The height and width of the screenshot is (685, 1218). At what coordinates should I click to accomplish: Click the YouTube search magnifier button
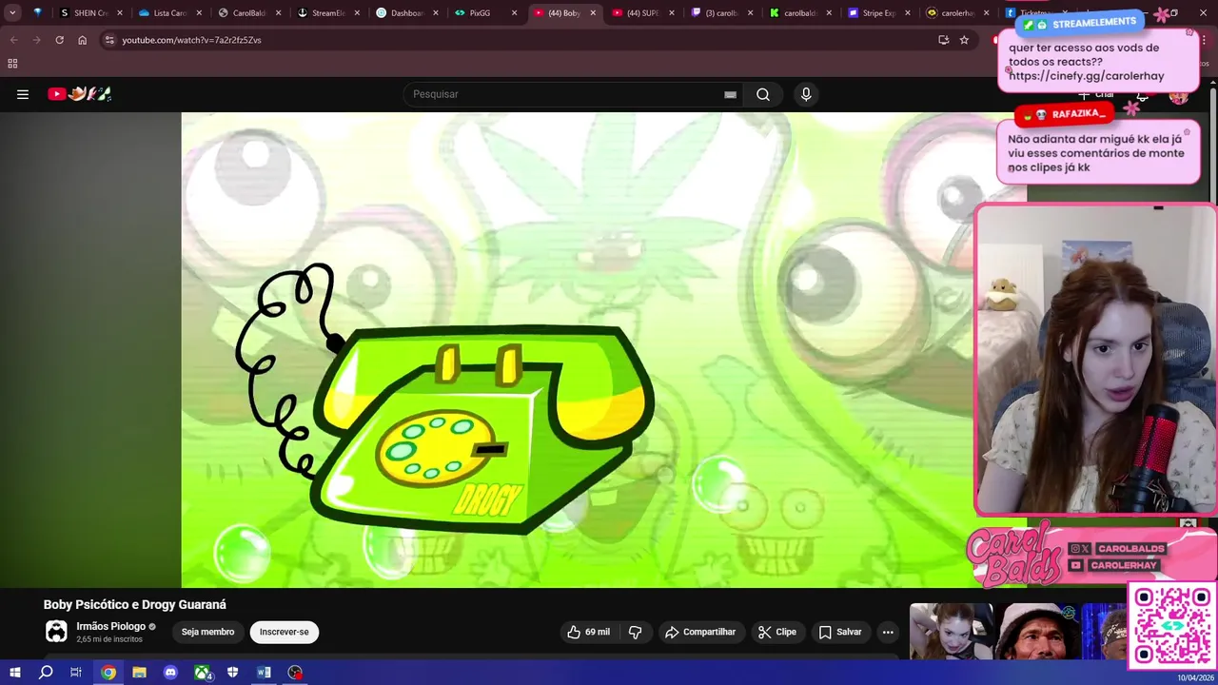tap(763, 94)
